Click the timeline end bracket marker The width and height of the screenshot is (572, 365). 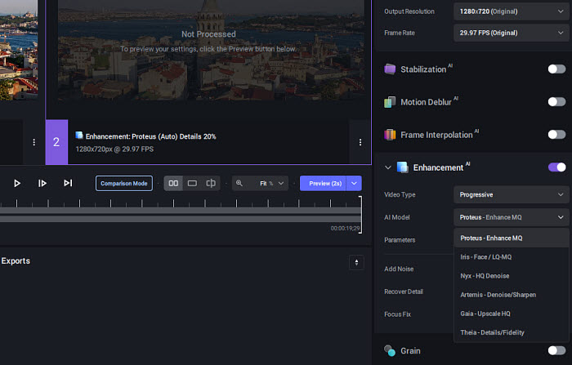[x=360, y=215]
